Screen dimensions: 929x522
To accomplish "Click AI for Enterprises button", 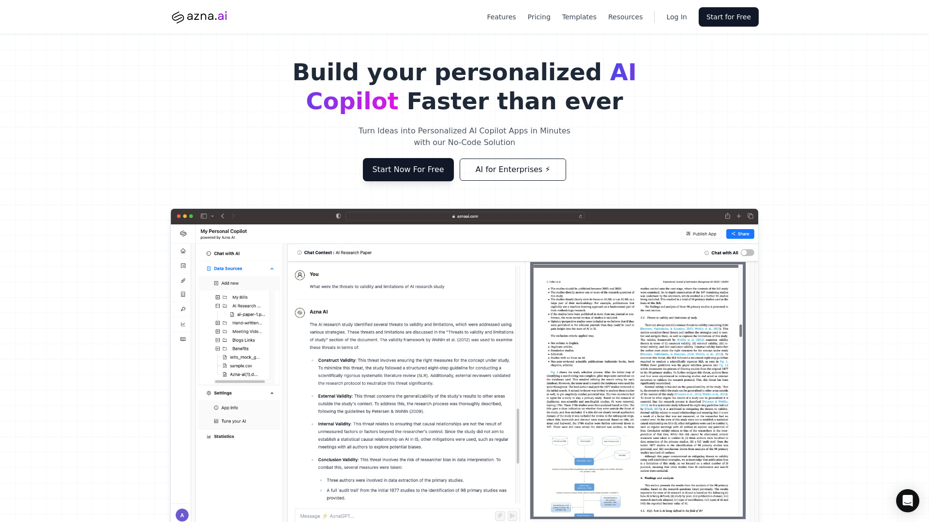I will point(512,169).
